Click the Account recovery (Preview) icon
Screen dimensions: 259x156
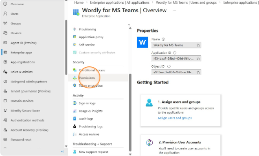[5, 130]
